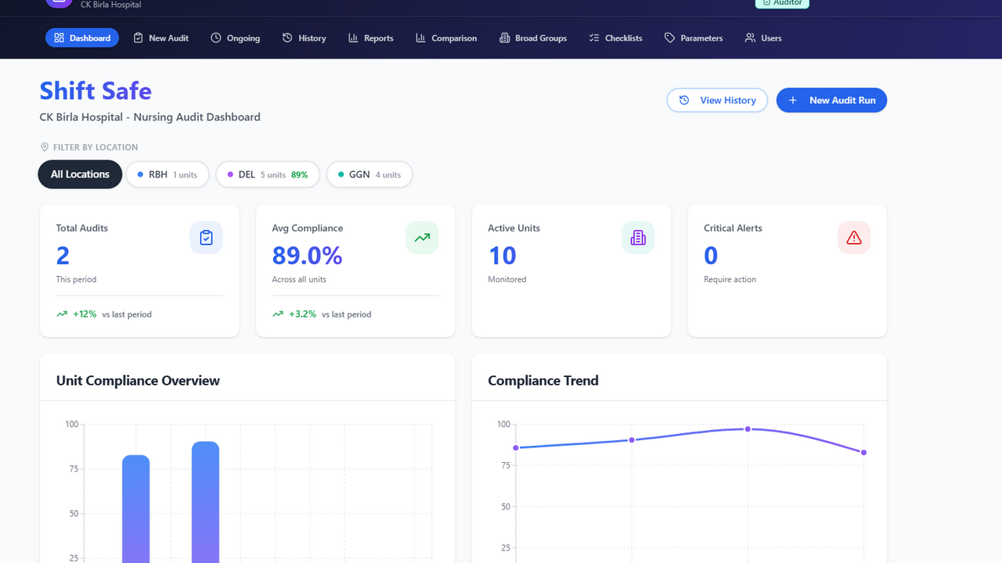Click the tallest bar in Unit Compliance chart
The height and width of the screenshot is (563, 1002).
[x=205, y=502]
